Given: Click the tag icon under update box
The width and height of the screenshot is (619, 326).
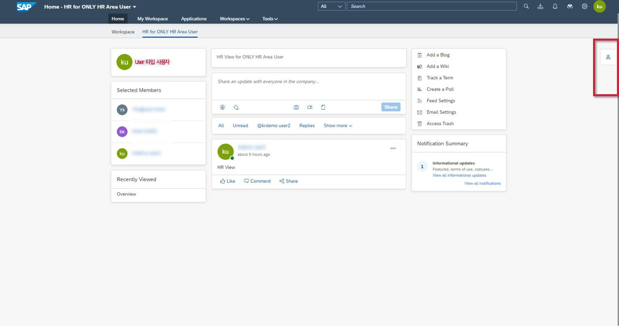Looking at the screenshot, I should coord(236,107).
